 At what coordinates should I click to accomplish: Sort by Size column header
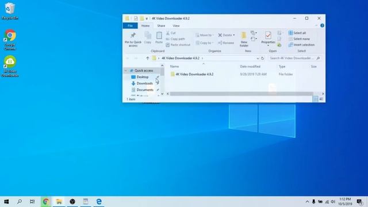[x=314, y=67]
